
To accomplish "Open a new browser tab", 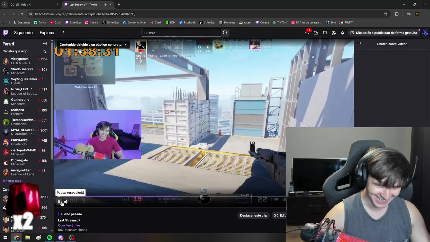I will coord(119,5).
